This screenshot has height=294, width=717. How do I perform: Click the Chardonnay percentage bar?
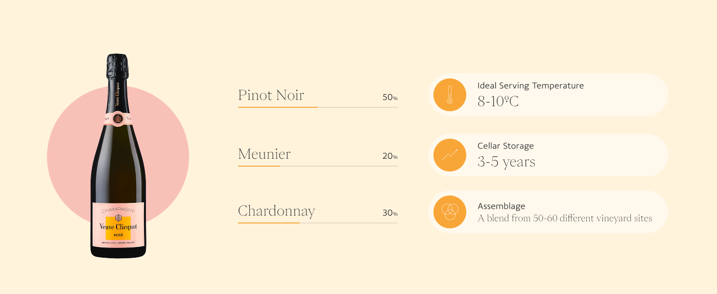(317, 223)
